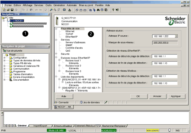The image size is (191, 133).
Task: Click the grey magnifier icon beside the blue one
Action: coord(55,10)
